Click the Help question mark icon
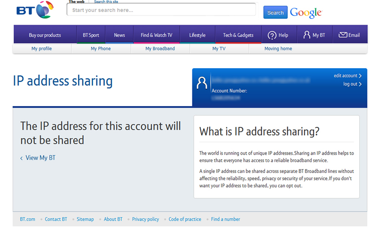Image resolution: width=372 pixels, height=227 pixels. (x=272, y=35)
